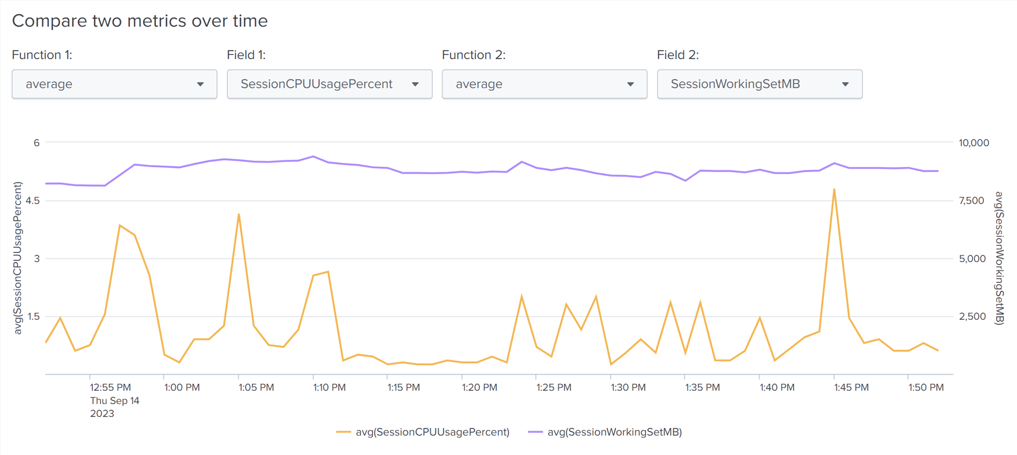The width and height of the screenshot is (1017, 455).
Task: Click the 12:55 PM x-axis time label
Action: click(110, 387)
